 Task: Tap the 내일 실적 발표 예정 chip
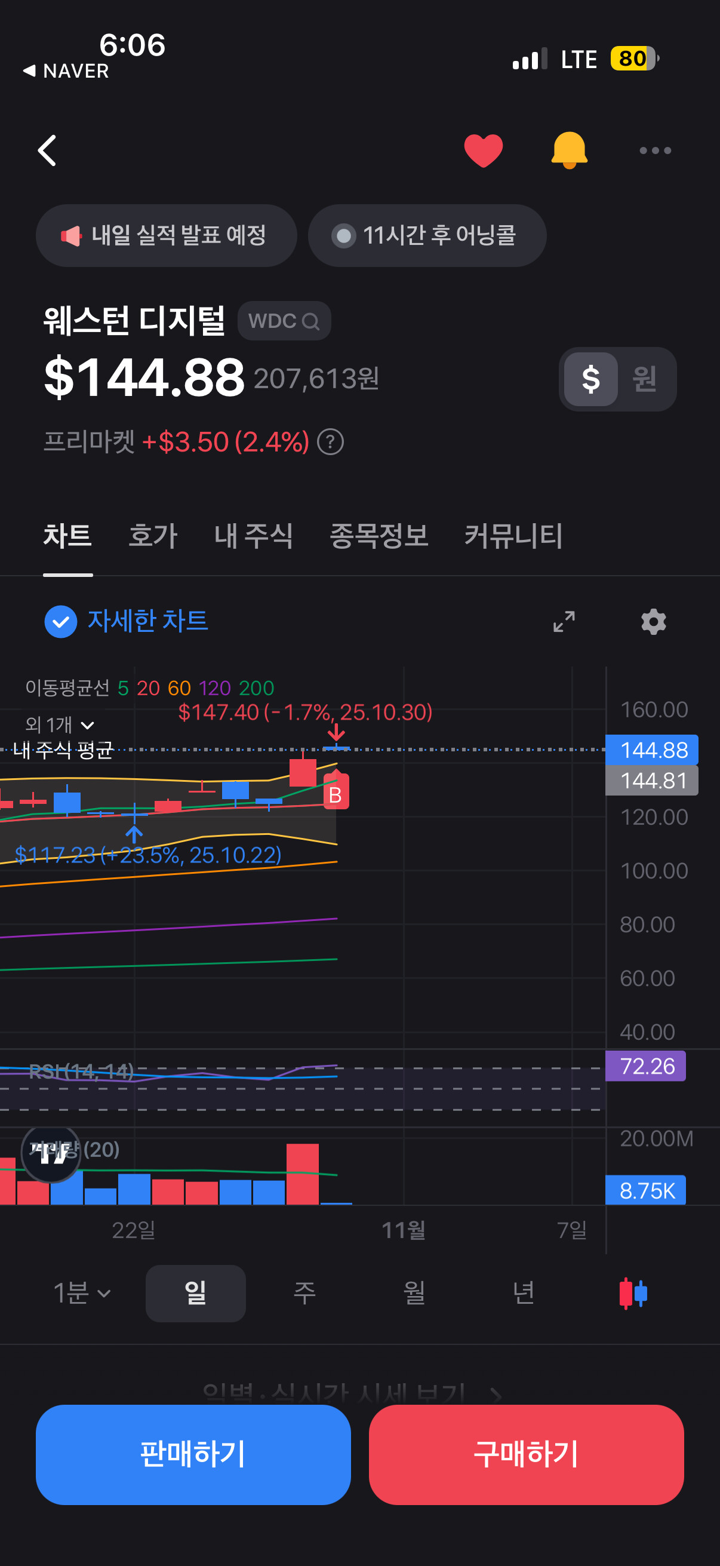pos(166,235)
